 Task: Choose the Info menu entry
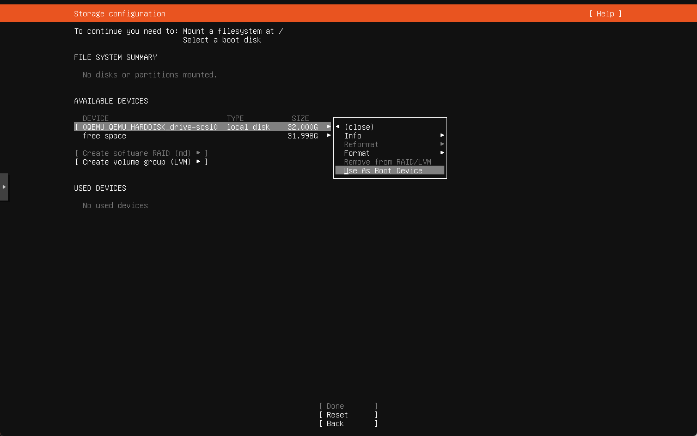[353, 136]
